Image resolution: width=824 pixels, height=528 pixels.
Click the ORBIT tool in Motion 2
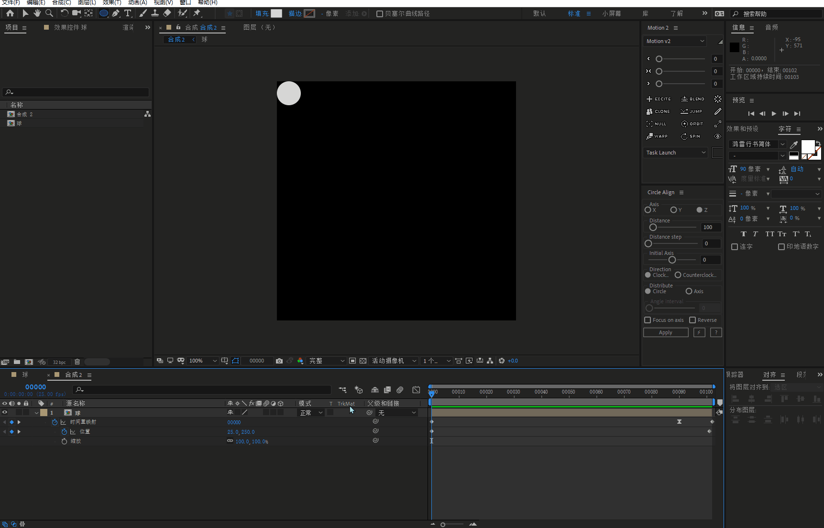[692, 124]
